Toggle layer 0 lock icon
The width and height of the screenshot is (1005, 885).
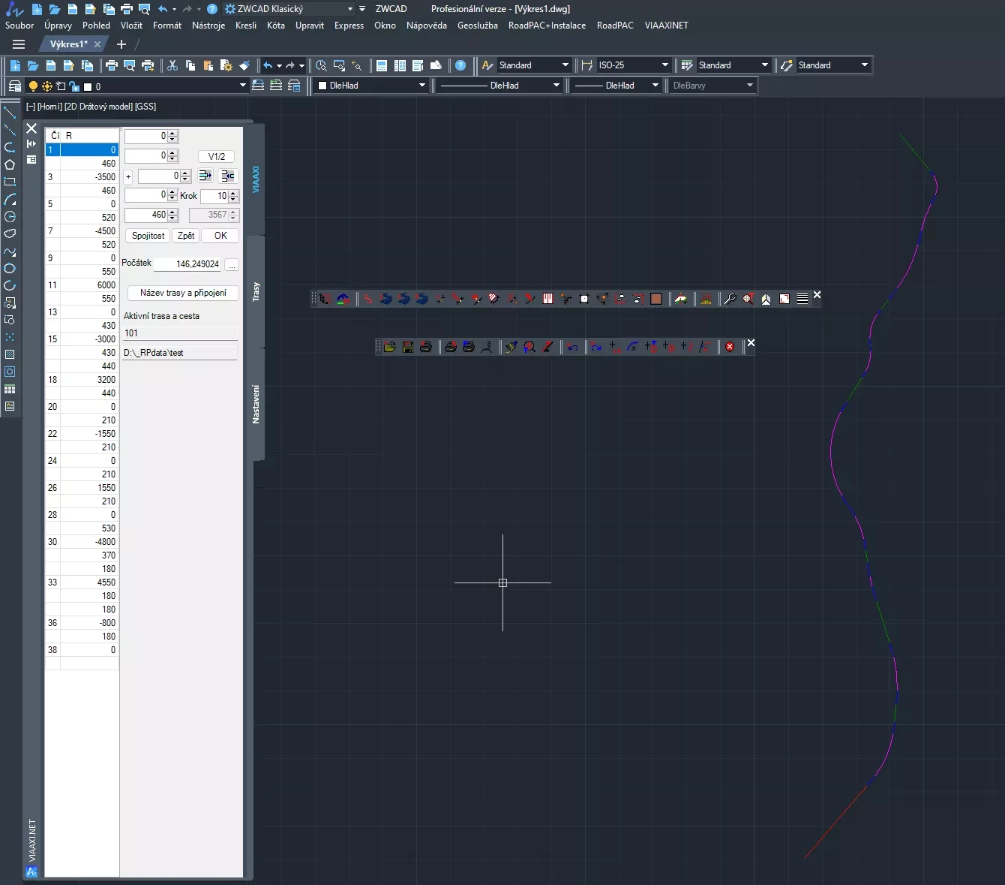pos(73,86)
